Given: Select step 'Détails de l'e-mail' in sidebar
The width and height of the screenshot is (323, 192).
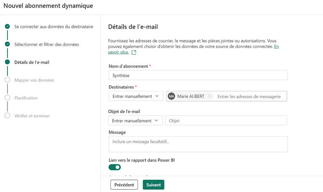Looking at the screenshot, I should point(32,62).
